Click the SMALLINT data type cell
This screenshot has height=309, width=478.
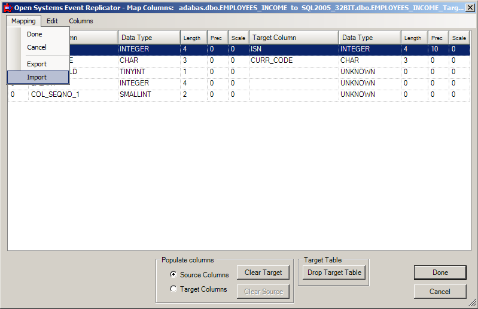tap(149, 94)
